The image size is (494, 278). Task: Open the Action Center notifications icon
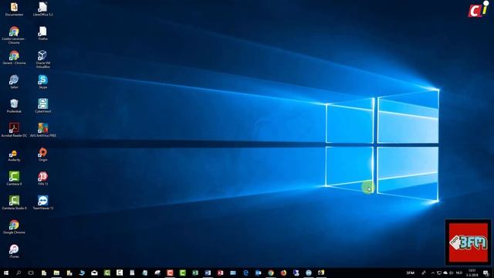[x=486, y=273]
